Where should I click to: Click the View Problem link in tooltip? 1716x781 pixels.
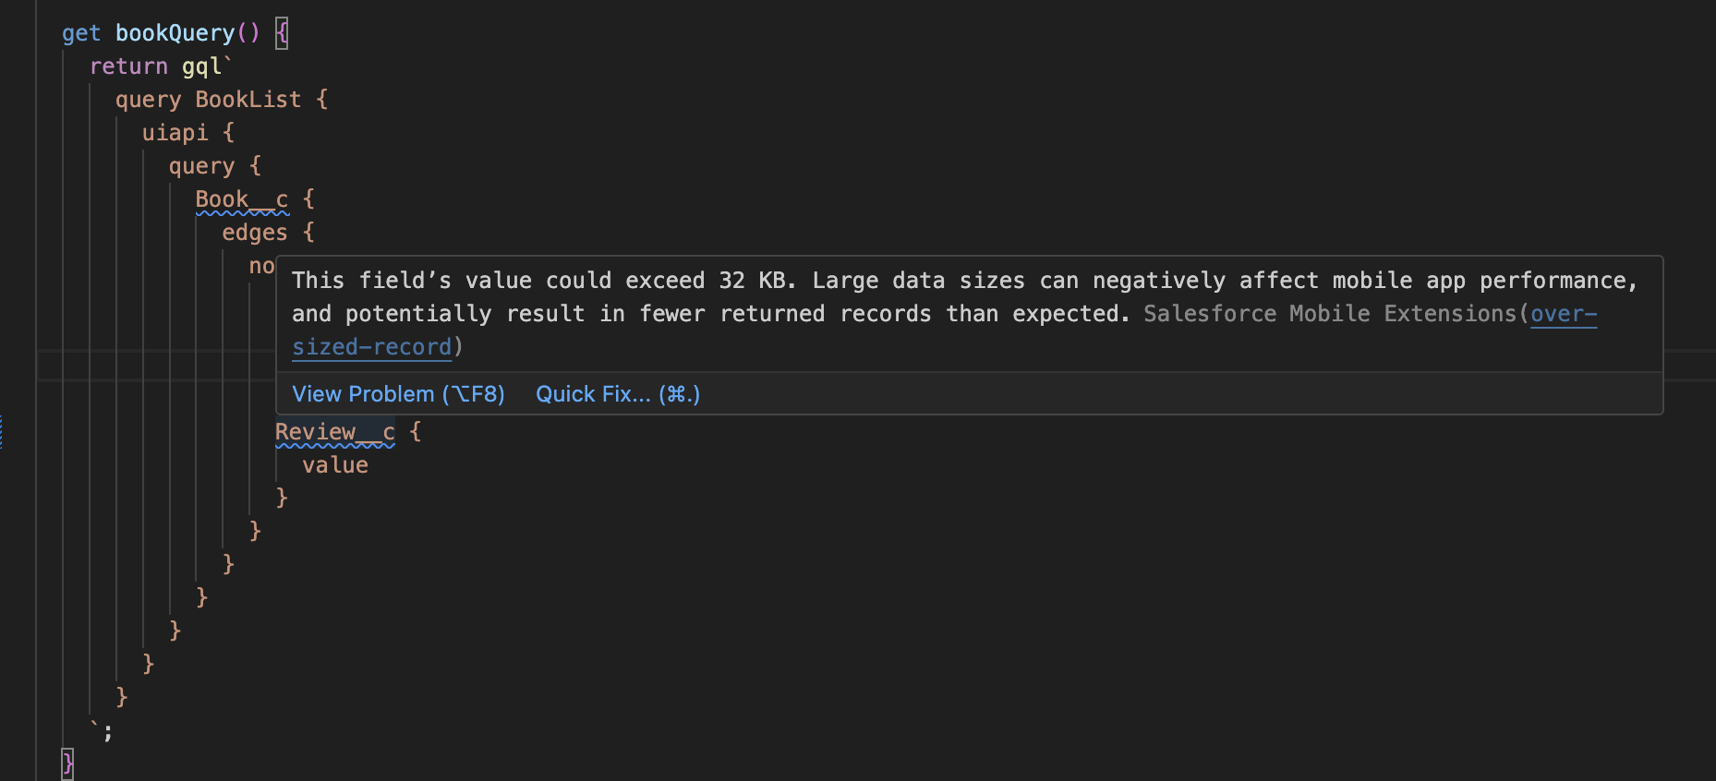tap(398, 394)
